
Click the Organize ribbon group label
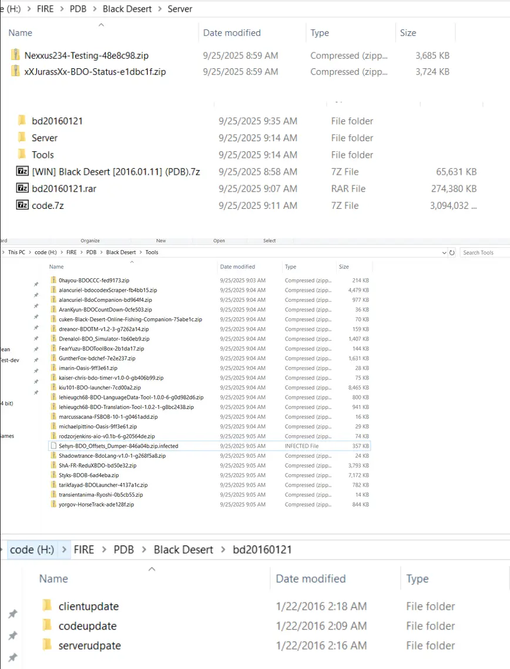click(90, 241)
